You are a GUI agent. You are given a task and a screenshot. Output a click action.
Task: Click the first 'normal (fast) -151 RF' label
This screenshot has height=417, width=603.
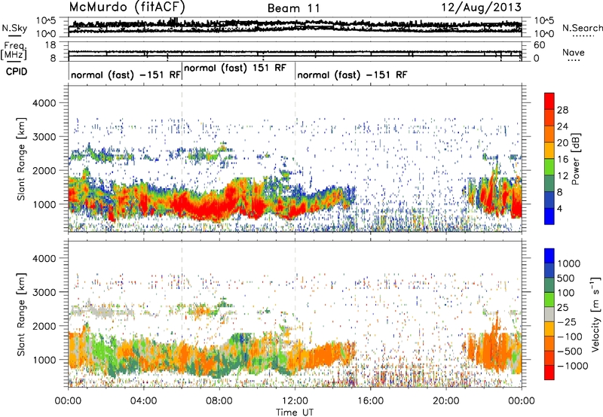pos(126,75)
